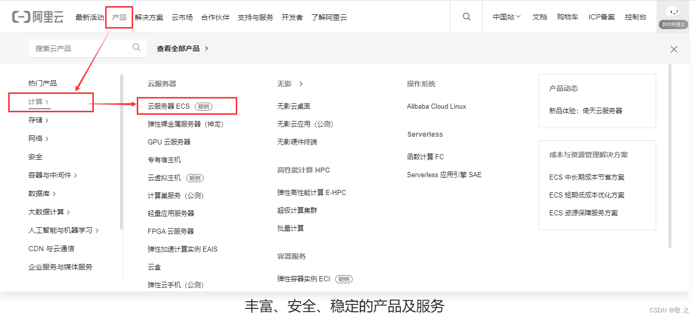Expand the 容器与中间件 category
697x318 pixels.
(x=53, y=176)
